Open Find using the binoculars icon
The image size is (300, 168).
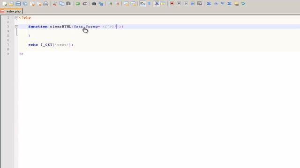94,4
